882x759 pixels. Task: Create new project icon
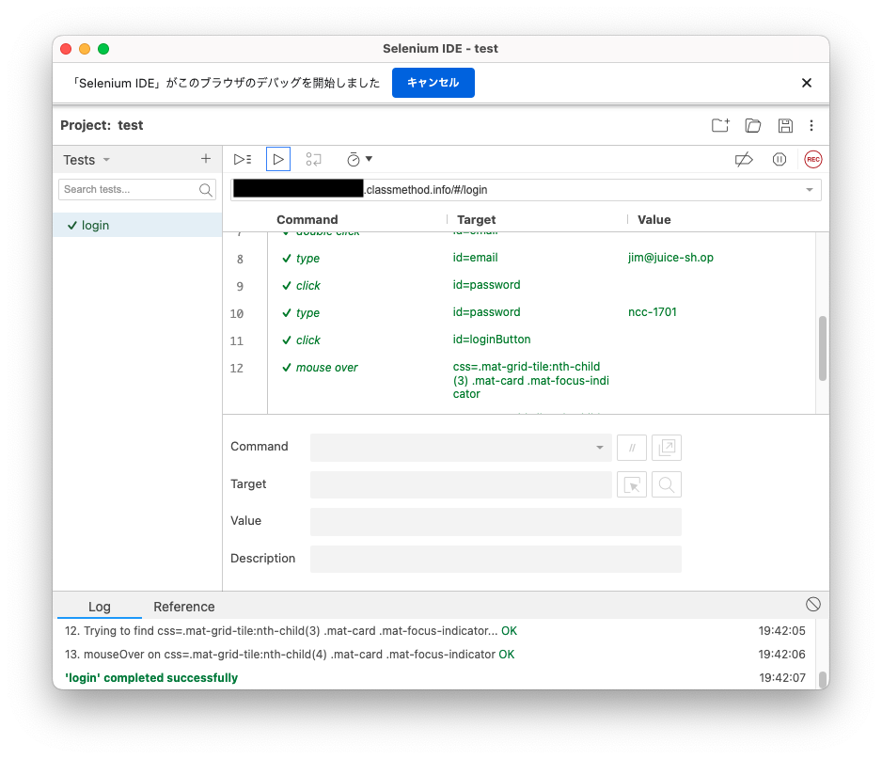click(720, 125)
